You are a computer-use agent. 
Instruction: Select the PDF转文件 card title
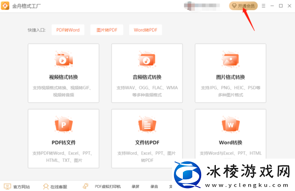63,142
